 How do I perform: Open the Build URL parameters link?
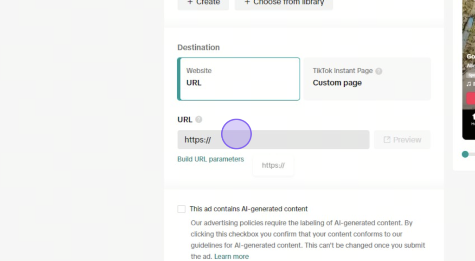211,159
